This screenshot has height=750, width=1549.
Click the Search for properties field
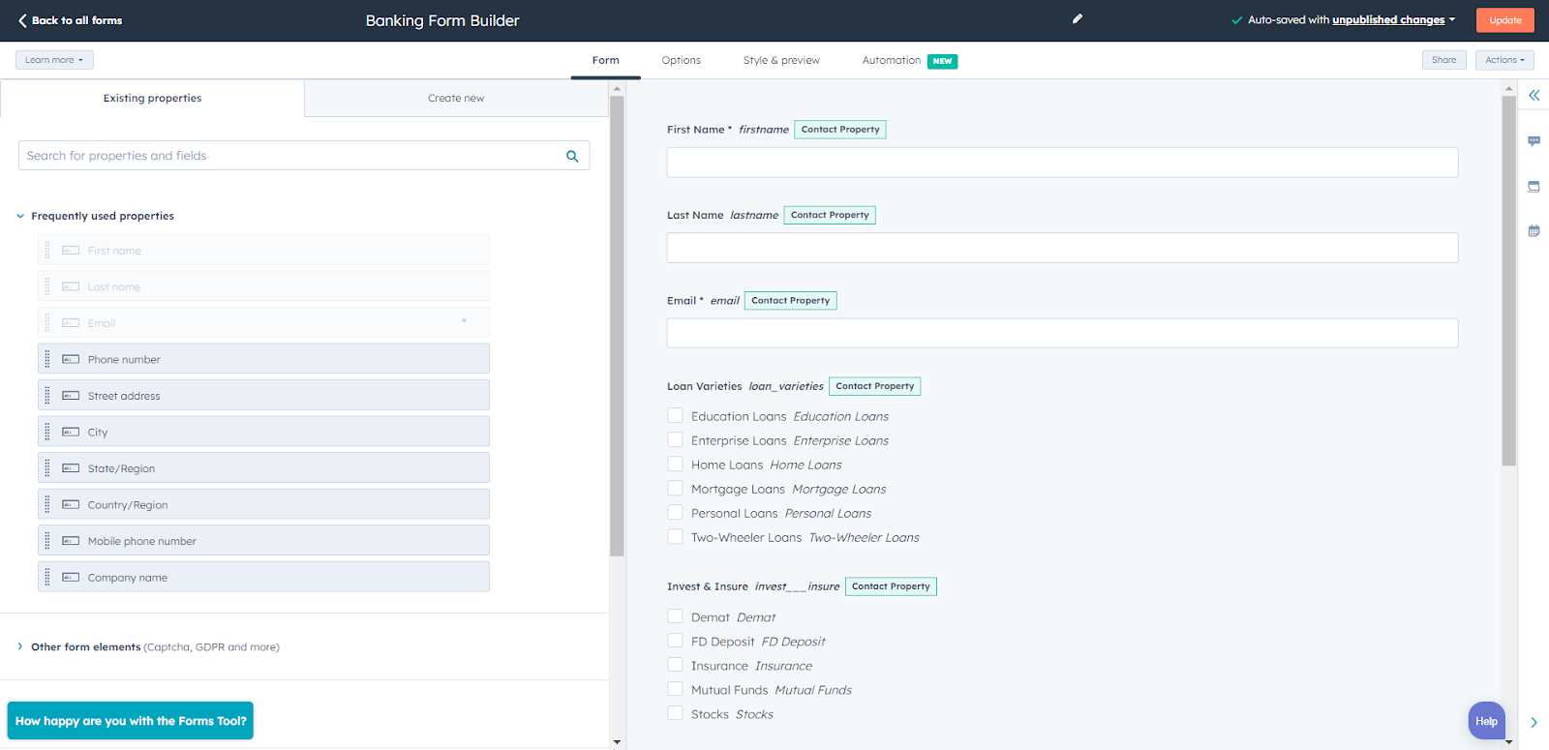tap(304, 156)
